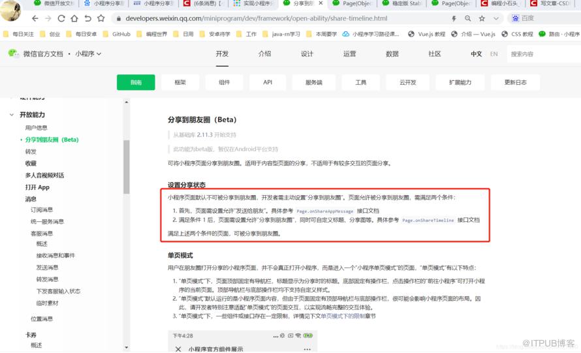The image size is (581, 353).
Task: Open 多人音视频对话 in the sidebar
Action: pyautogui.click(x=44, y=176)
